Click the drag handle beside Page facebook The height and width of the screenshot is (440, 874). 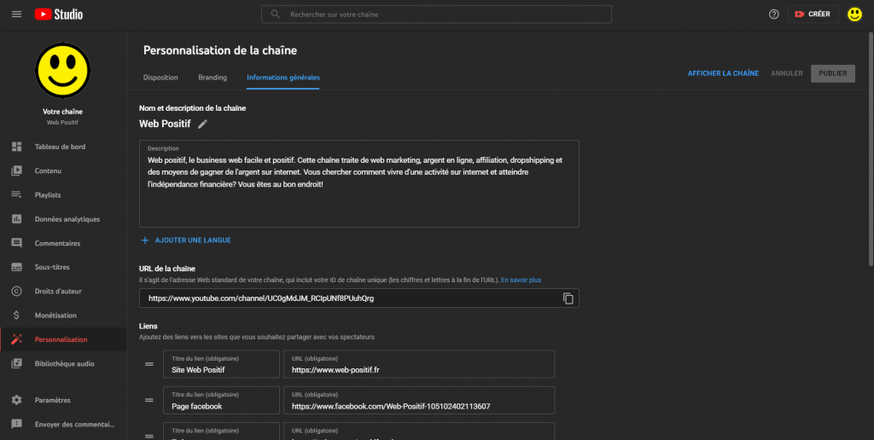click(x=149, y=400)
